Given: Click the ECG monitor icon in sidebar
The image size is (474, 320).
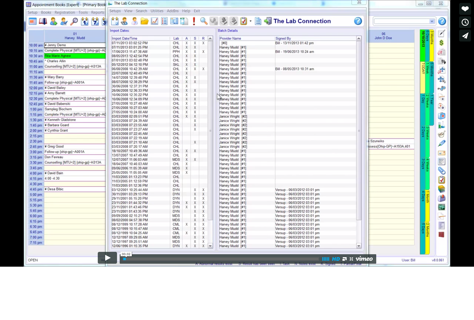Looking at the screenshot, I should pyautogui.click(x=441, y=207).
